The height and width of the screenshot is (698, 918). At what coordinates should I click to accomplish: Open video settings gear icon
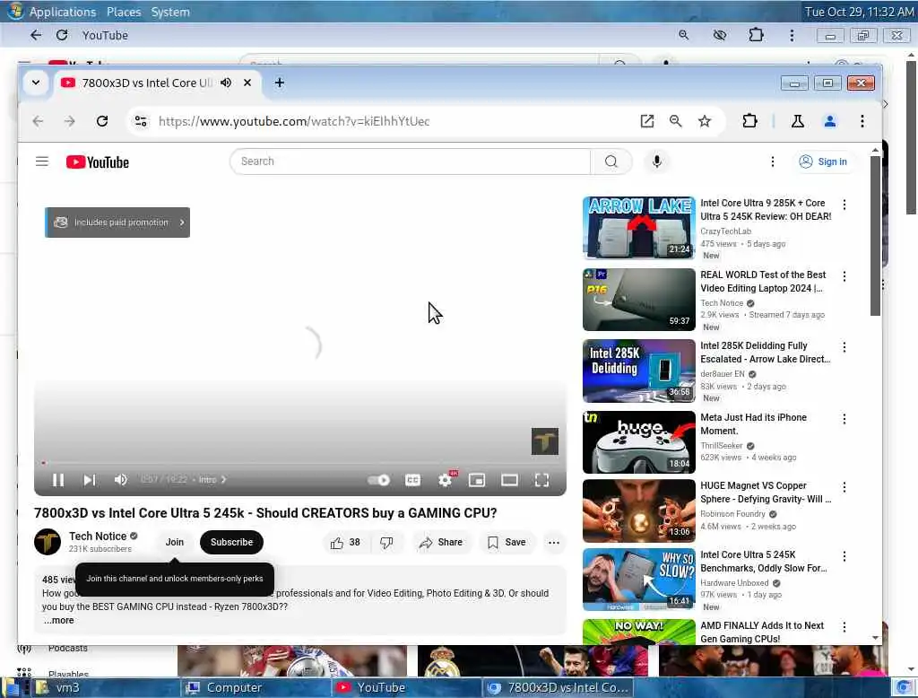pos(446,480)
